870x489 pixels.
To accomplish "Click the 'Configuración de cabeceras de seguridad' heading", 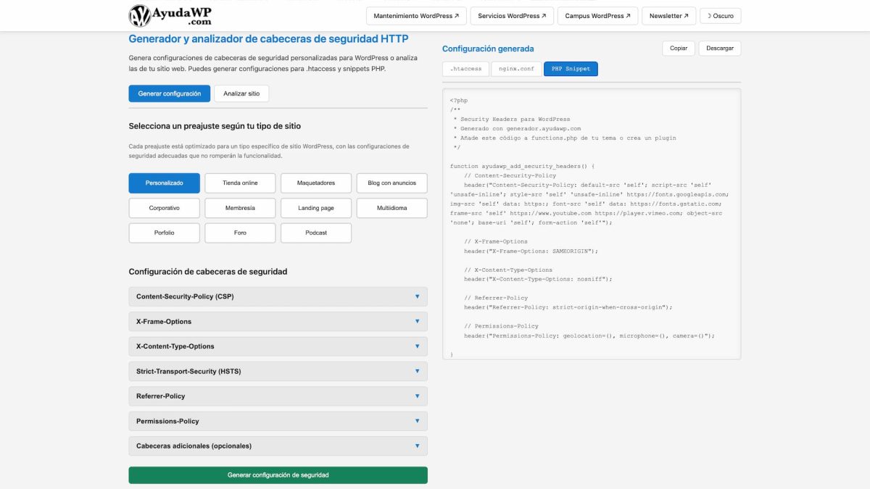I will coord(208,272).
